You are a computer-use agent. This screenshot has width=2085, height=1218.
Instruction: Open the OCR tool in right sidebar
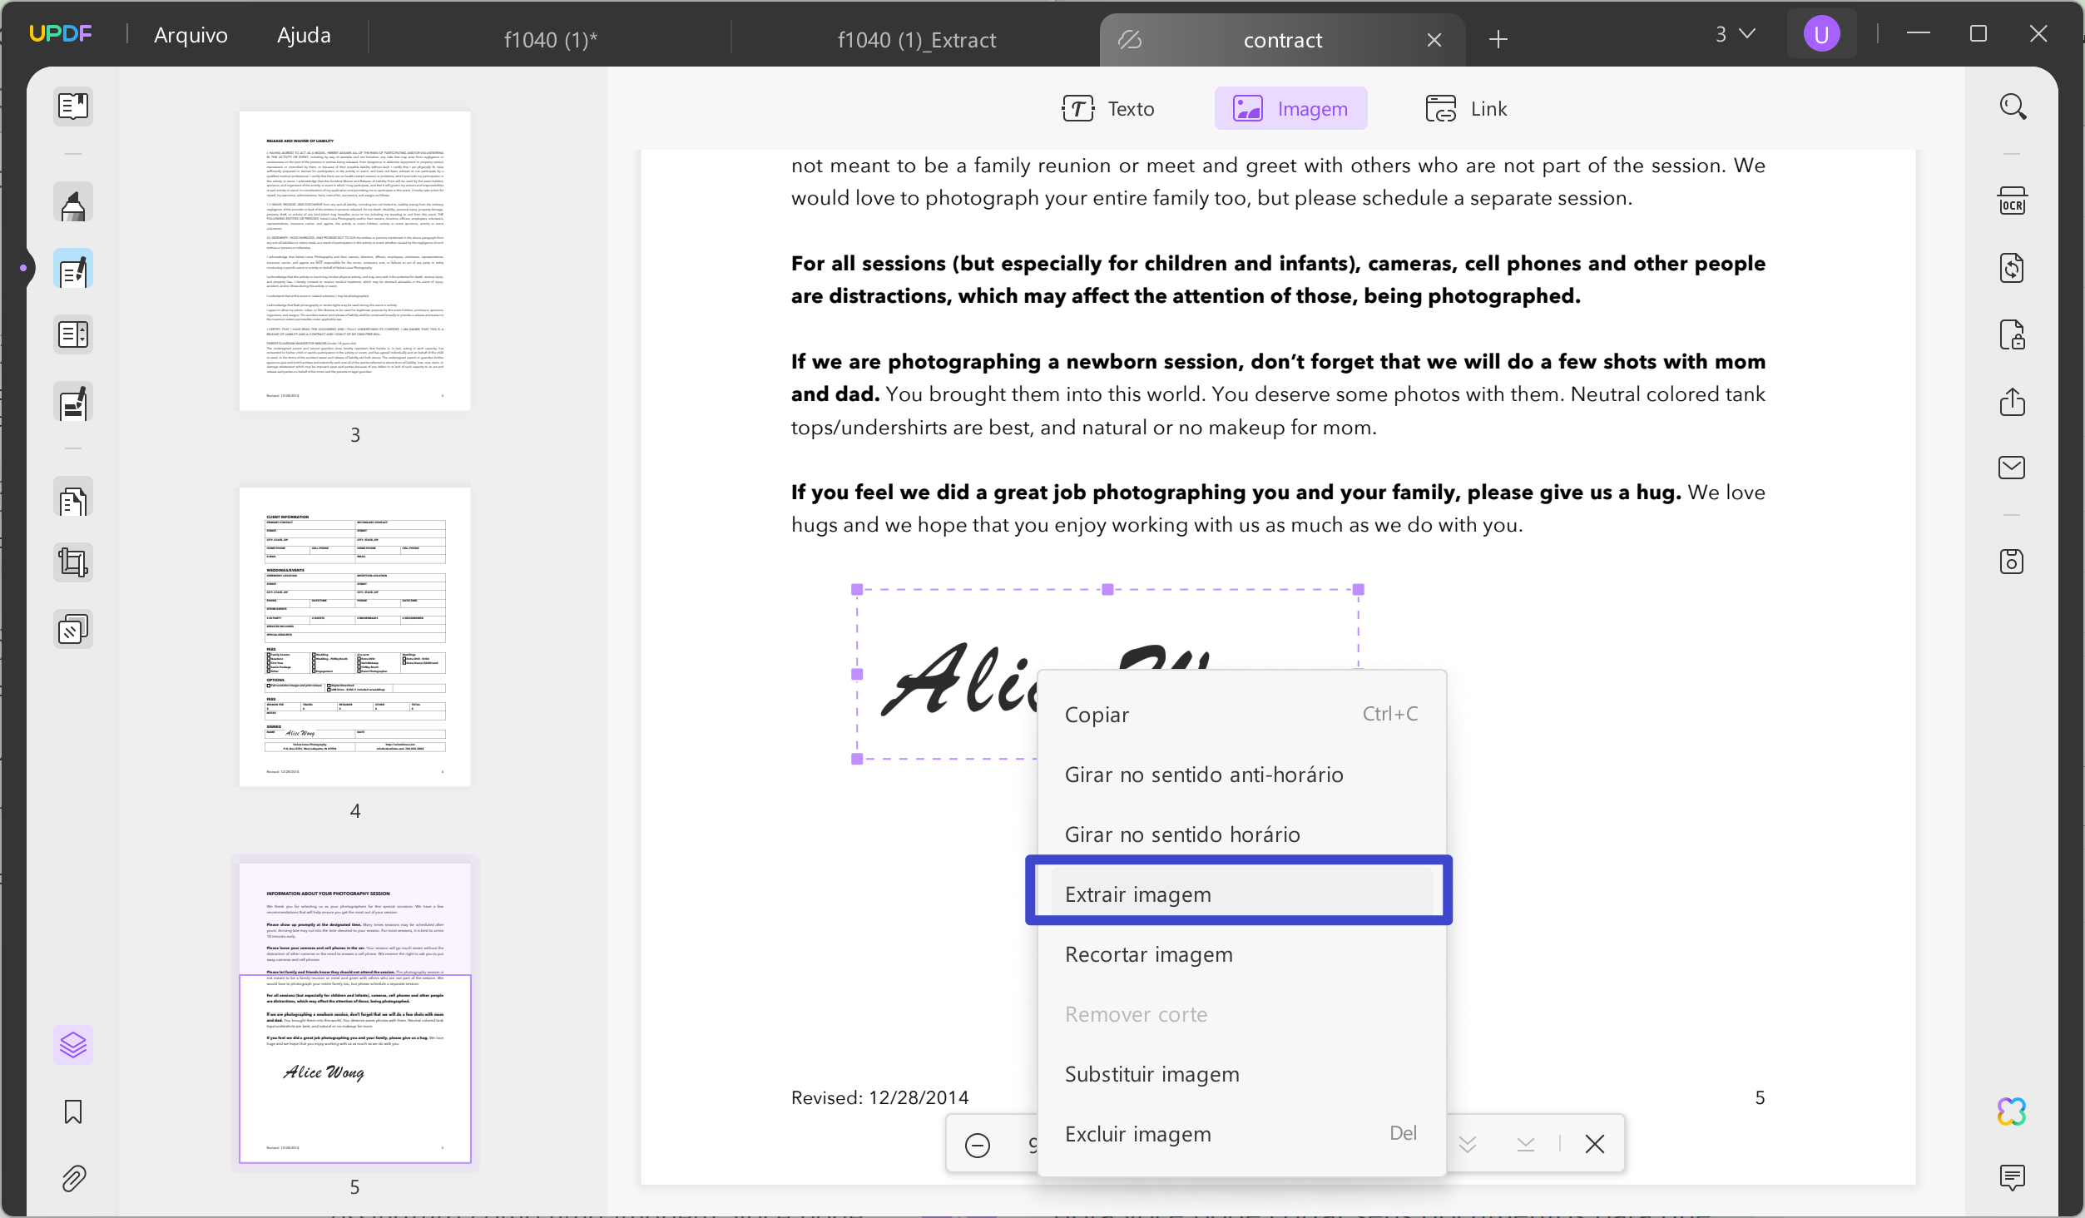[2012, 202]
